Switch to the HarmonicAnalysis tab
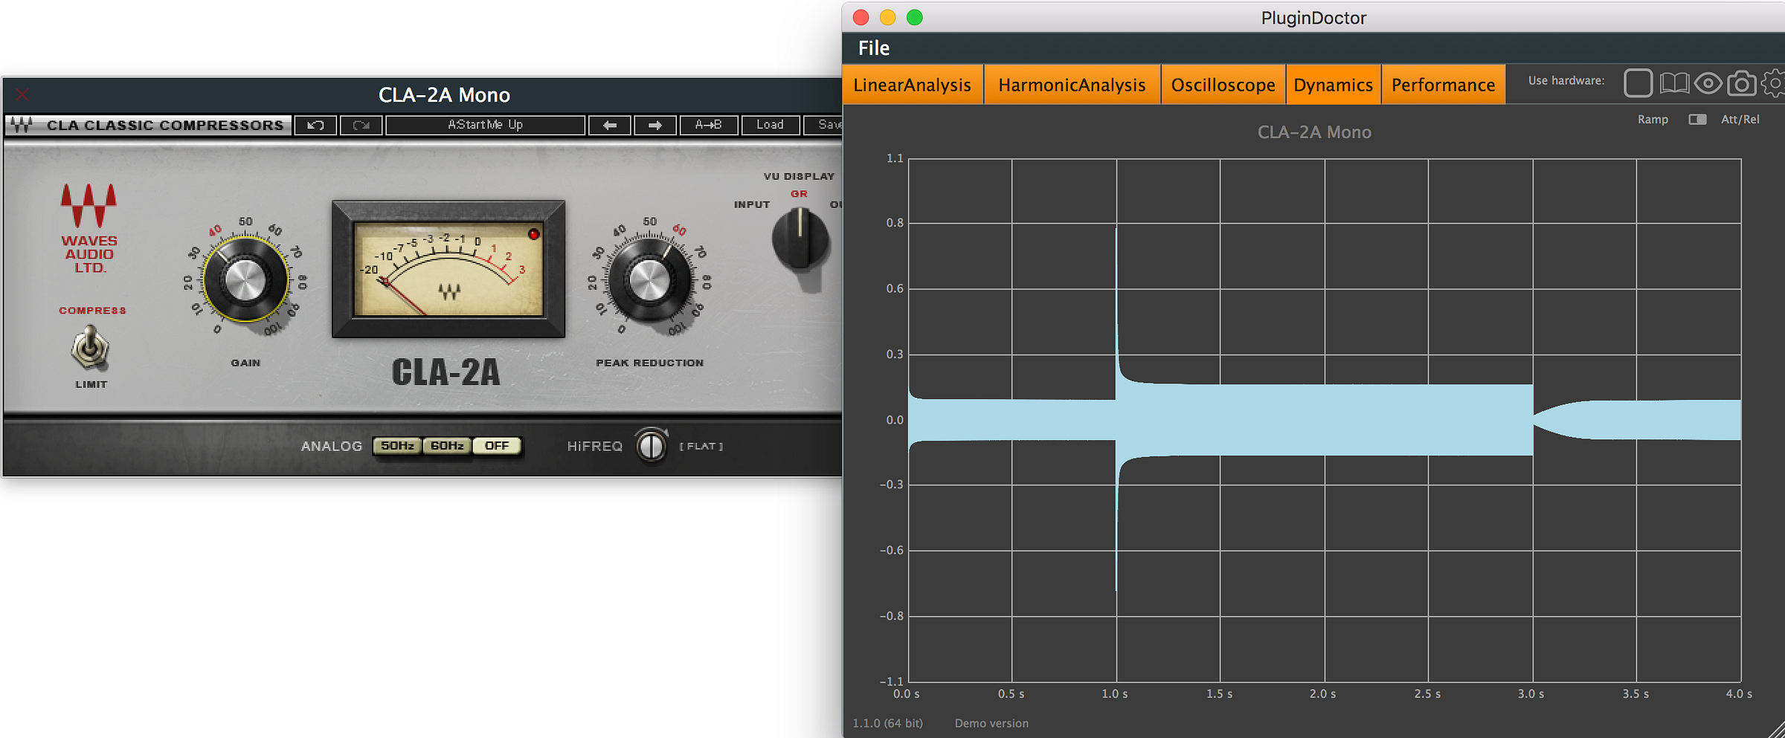 point(1072,85)
